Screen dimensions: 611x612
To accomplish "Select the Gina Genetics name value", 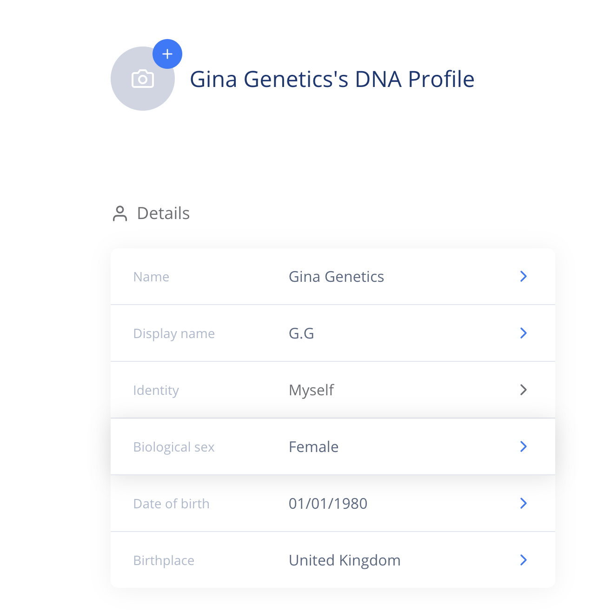I will tap(336, 277).
